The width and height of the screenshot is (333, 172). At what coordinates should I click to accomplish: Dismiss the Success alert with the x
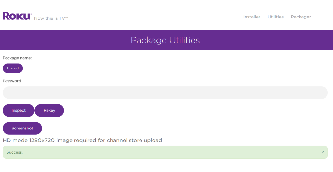323,152
